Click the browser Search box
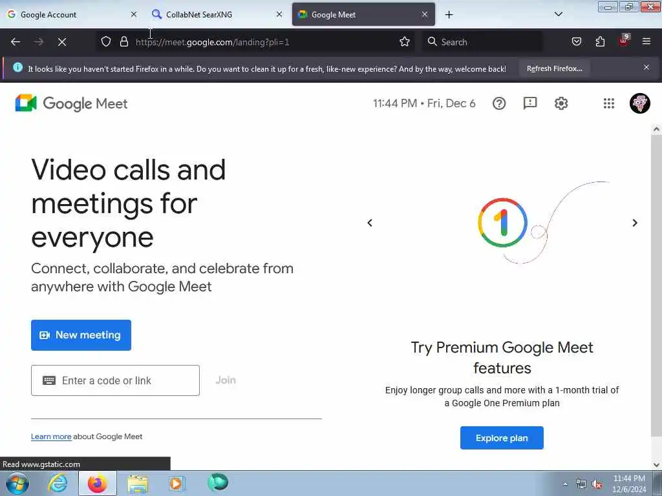Screen dimensions: 662x496 pyautogui.click(x=482, y=42)
